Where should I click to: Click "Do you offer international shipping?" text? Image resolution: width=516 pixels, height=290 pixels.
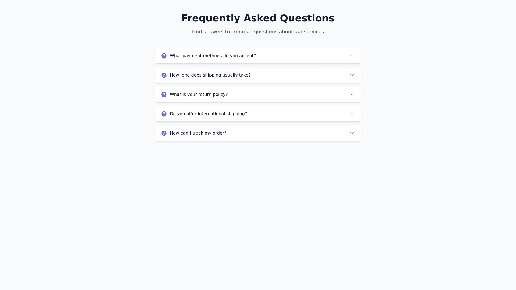(208, 114)
